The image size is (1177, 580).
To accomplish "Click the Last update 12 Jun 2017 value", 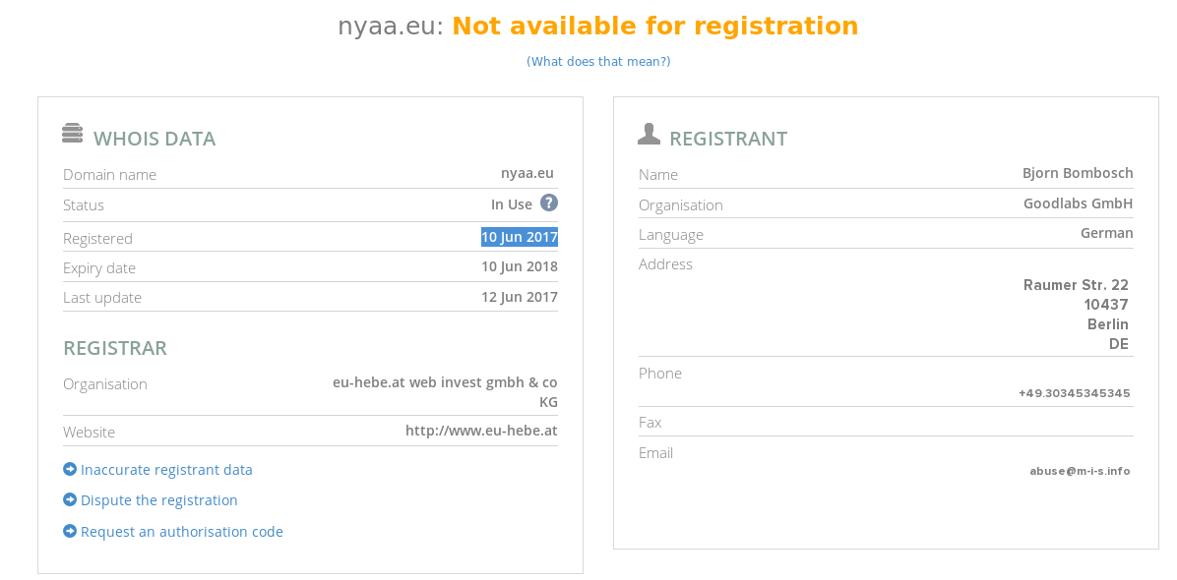I will 520,297.
